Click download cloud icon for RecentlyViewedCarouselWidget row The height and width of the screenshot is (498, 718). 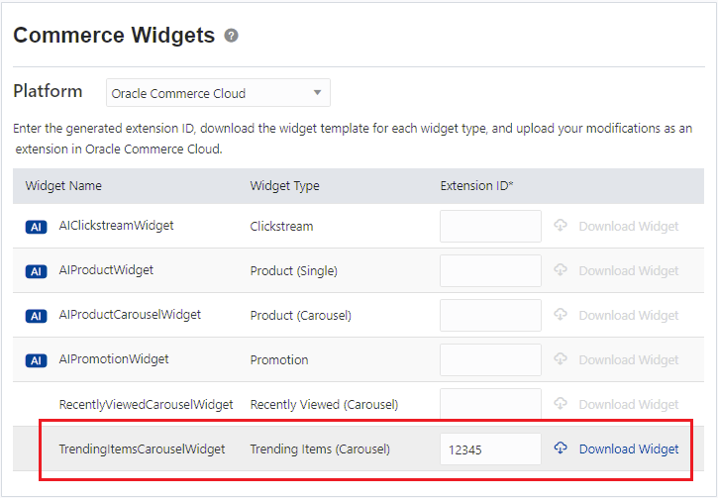(561, 404)
